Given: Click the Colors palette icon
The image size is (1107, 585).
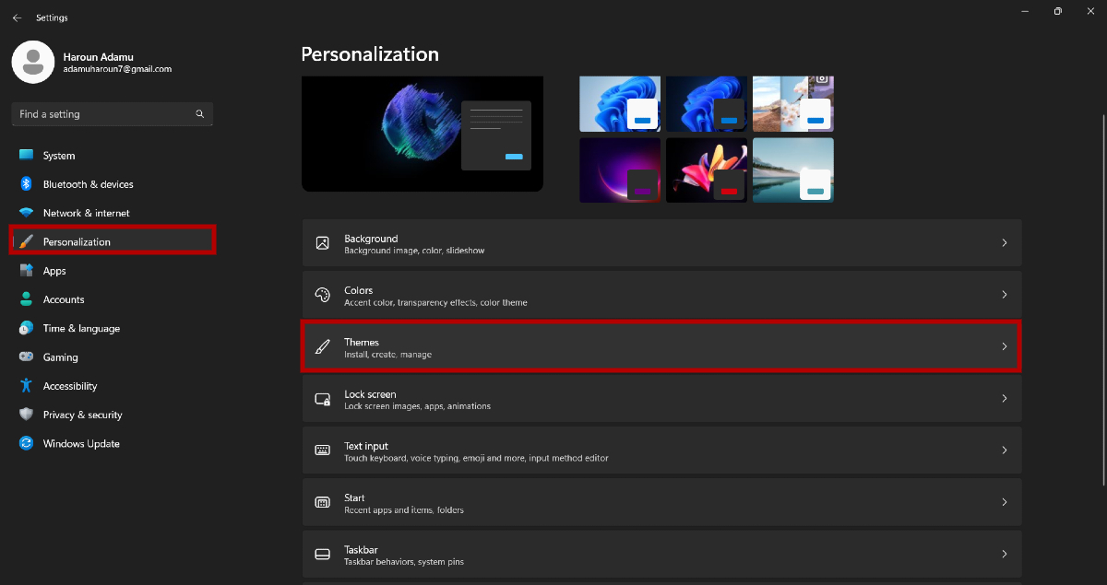Looking at the screenshot, I should click(x=323, y=295).
